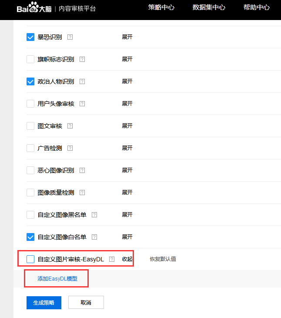Open the 帮助中心 menu
The height and width of the screenshot is (318, 281).
tap(257, 7)
